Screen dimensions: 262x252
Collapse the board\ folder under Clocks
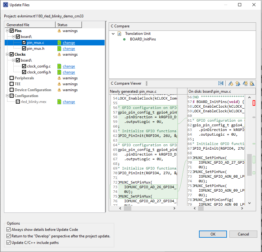pyautogui.click(x=13, y=60)
